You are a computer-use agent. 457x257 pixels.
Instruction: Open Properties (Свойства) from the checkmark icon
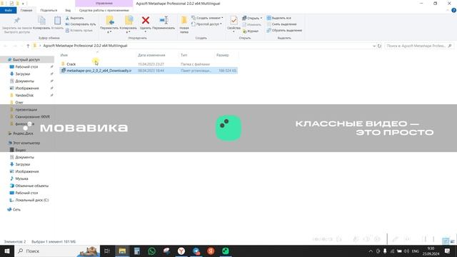click(x=233, y=21)
